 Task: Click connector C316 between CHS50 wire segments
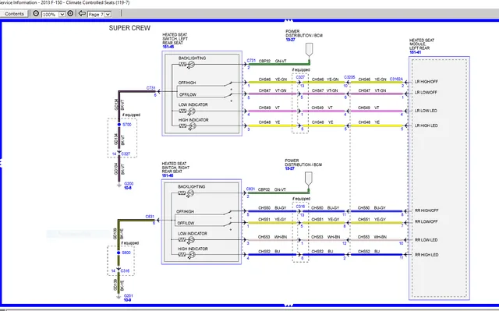300,207
